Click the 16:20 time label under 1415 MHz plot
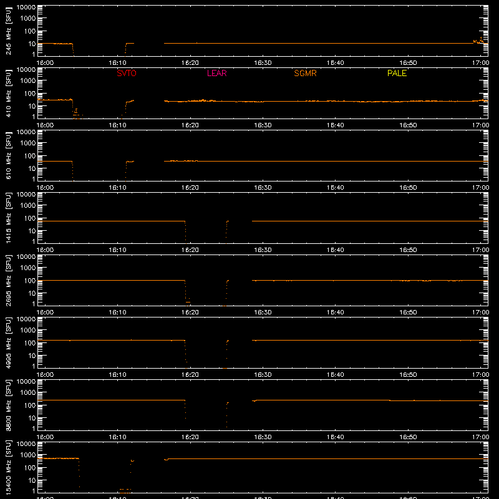 [x=190, y=250]
